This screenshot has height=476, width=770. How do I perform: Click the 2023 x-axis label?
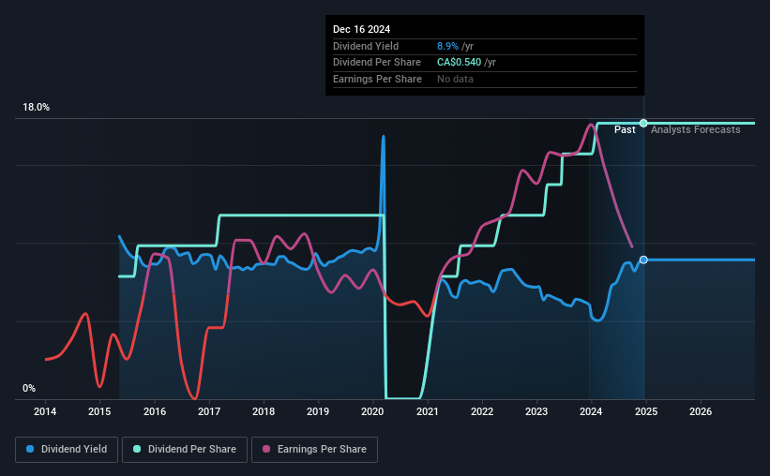536,411
